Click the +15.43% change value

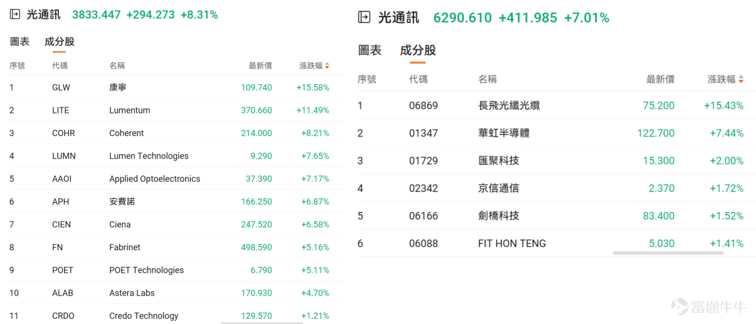[x=724, y=105]
